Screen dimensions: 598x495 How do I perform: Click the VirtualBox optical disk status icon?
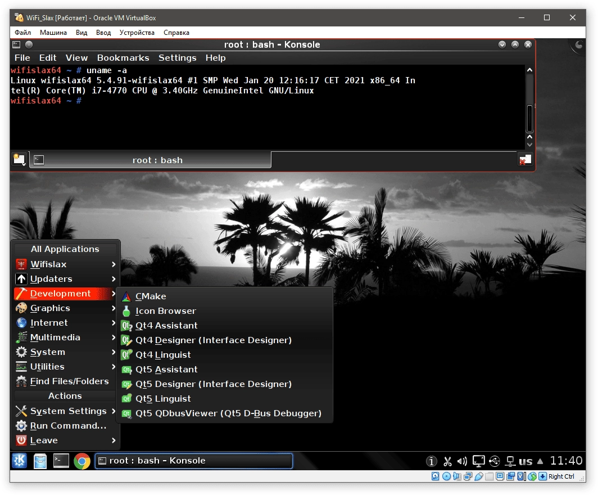446,476
